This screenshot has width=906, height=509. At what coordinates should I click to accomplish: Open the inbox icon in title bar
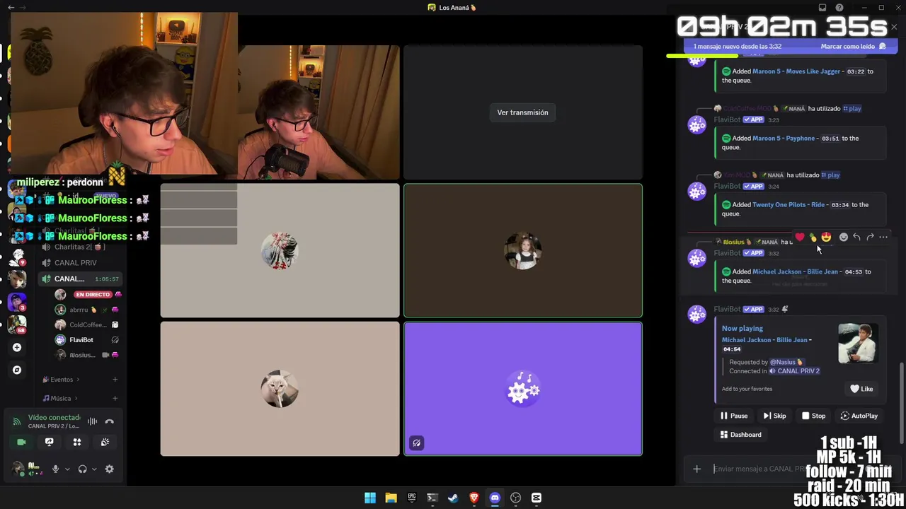(822, 8)
